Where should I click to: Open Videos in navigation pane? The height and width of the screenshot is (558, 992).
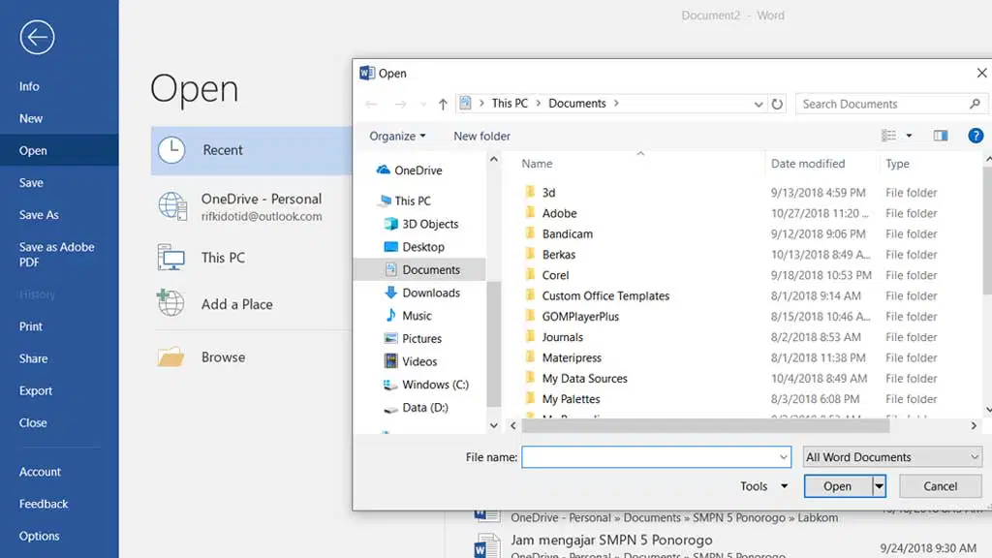(411, 361)
